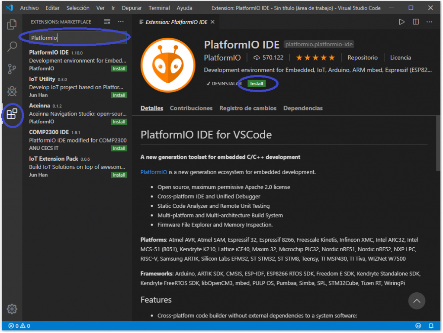Image resolution: width=443 pixels, height=333 pixels.
Task: Open the Source Control view
Action: coord(12,69)
